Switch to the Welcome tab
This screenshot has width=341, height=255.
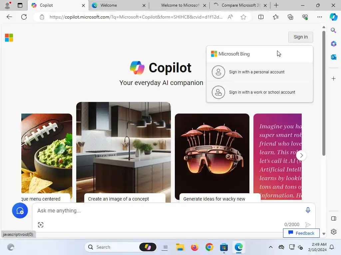[x=119, y=5]
